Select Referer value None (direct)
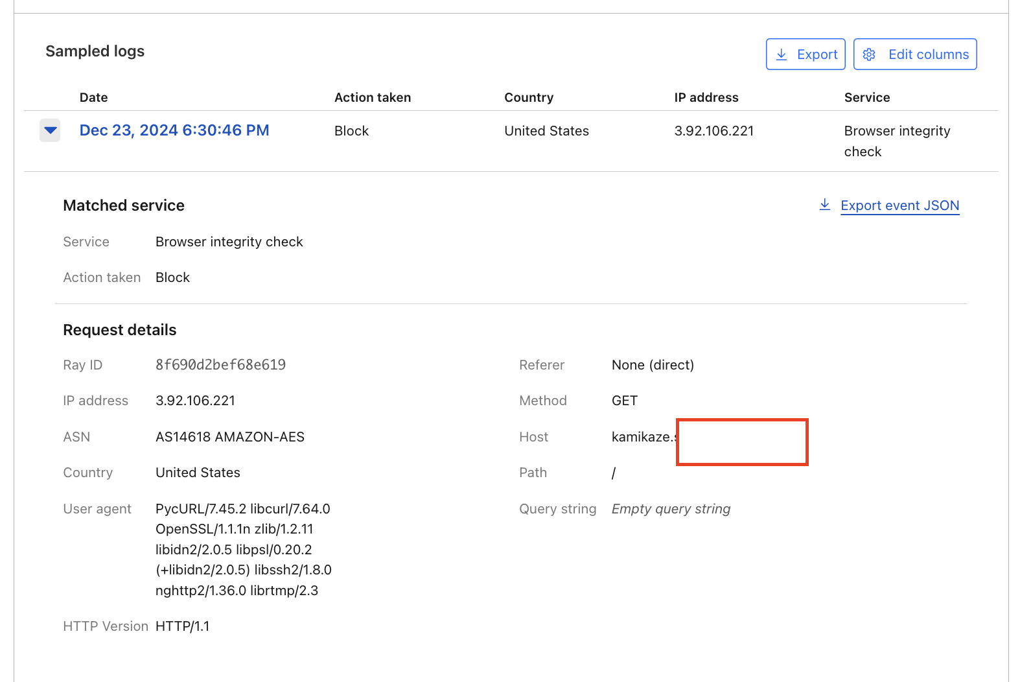The height and width of the screenshot is (682, 1020). coord(653,365)
